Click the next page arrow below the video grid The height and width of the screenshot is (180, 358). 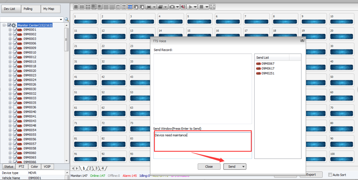77,168
